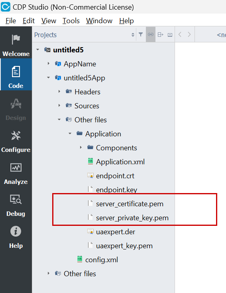Click the uaexpert.der certificate icon
The image size is (226, 293).
[x=90, y=231]
